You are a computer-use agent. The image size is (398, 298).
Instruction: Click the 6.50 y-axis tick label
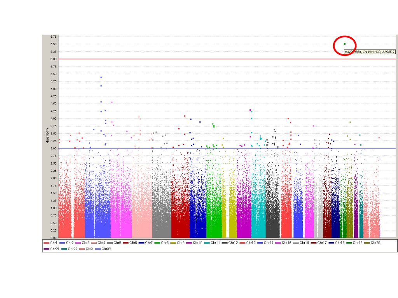pos(53,44)
